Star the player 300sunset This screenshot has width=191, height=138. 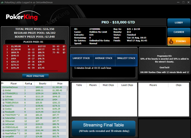3,121
